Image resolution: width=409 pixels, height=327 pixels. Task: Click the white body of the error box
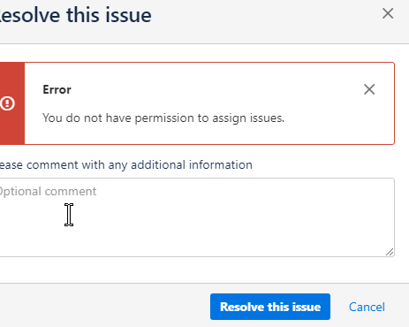tap(209, 103)
